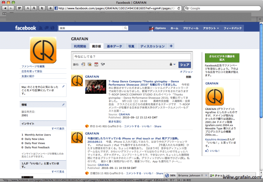Image resolution: width=263 pixels, height=182 pixels.
Task: Attach a video with the camera icon
Action: (102, 64)
